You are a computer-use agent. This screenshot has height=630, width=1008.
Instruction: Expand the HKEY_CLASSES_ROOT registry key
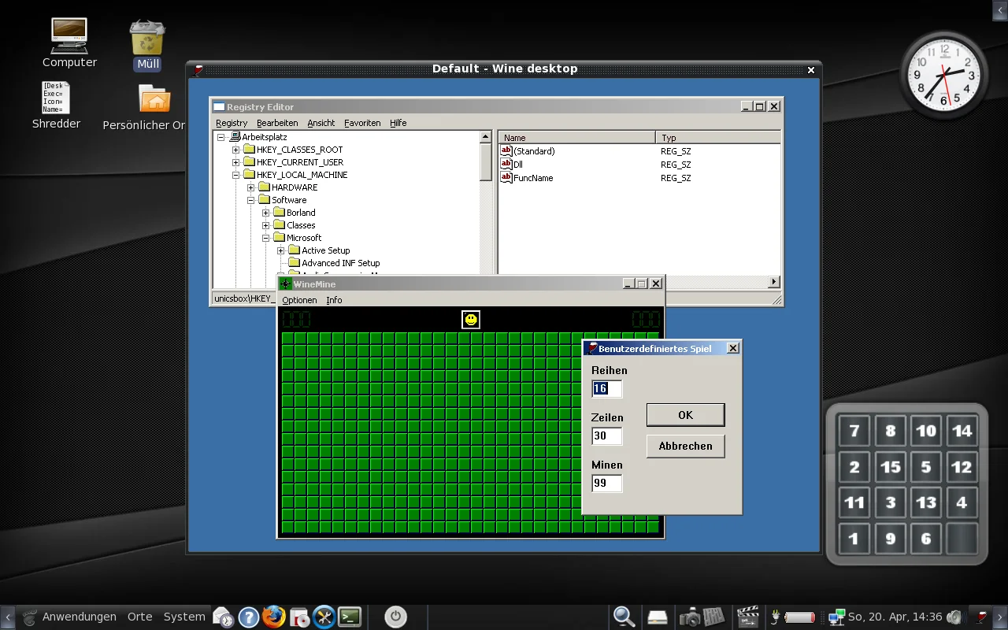click(x=235, y=150)
